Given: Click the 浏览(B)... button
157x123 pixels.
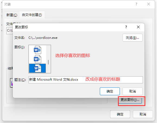Looking at the screenshot, I should [133, 38].
